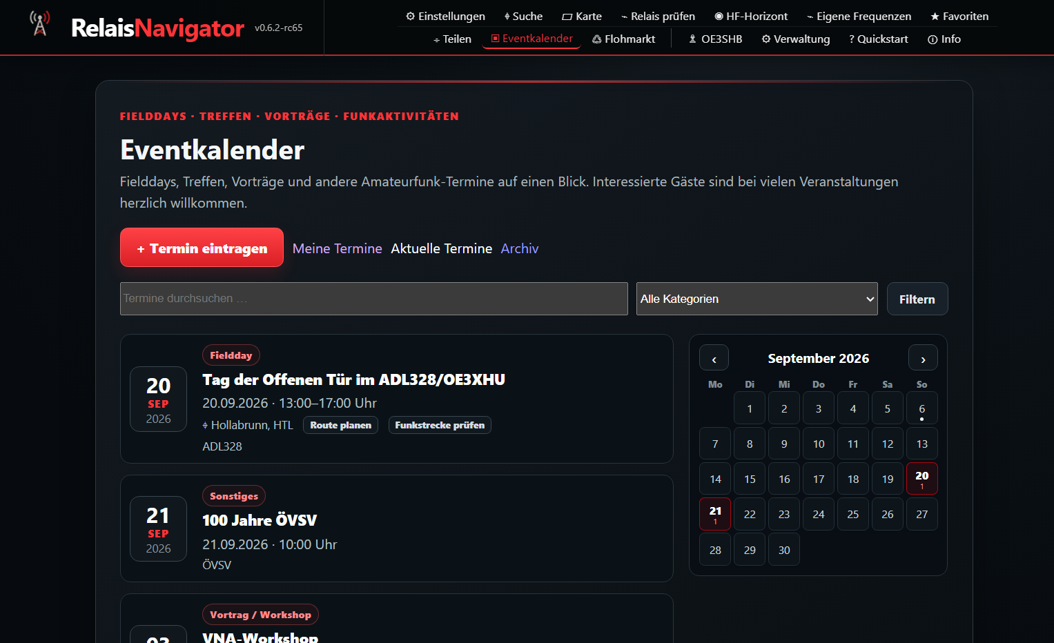Click the Vortrag / Workshop category tag
The height and width of the screenshot is (643, 1054).
pos(260,615)
